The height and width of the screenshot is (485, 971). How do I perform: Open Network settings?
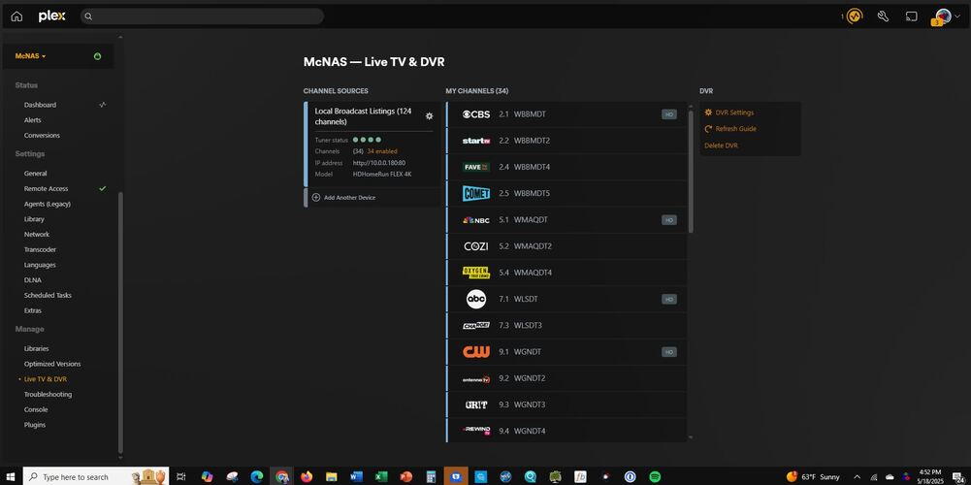37,234
